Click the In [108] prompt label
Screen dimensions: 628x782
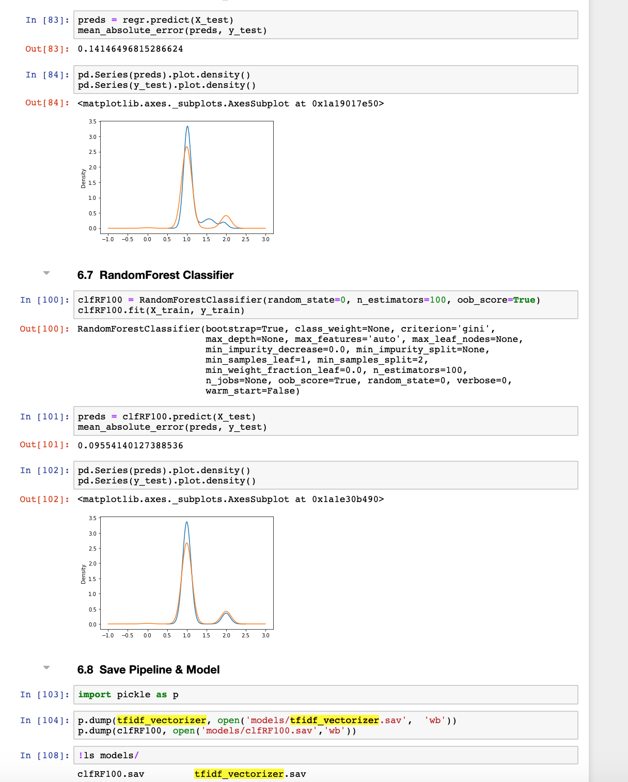pyautogui.click(x=45, y=756)
